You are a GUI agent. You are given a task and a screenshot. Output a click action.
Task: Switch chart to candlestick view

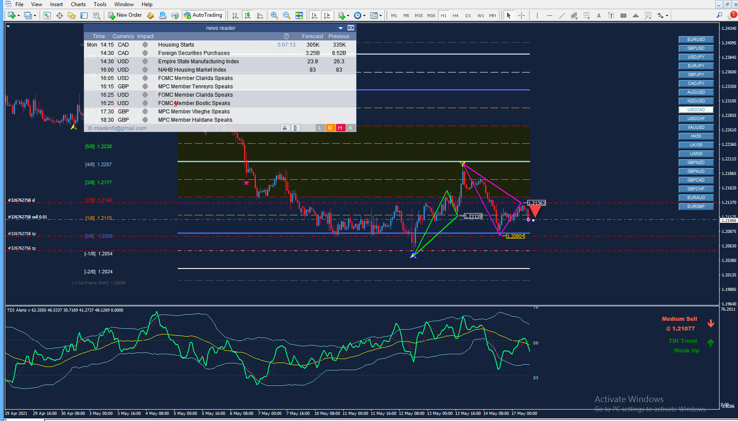click(248, 15)
